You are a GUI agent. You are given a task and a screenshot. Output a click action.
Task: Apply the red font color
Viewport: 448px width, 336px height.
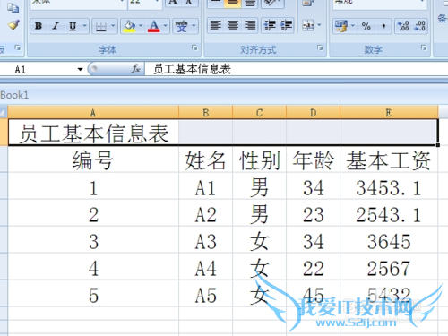click(x=154, y=26)
